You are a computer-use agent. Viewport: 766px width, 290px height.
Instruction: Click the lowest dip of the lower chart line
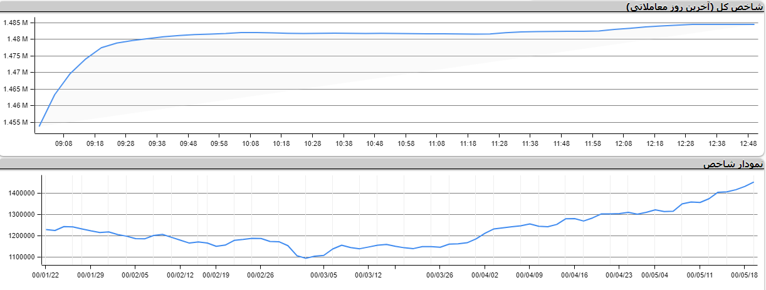click(x=306, y=258)
